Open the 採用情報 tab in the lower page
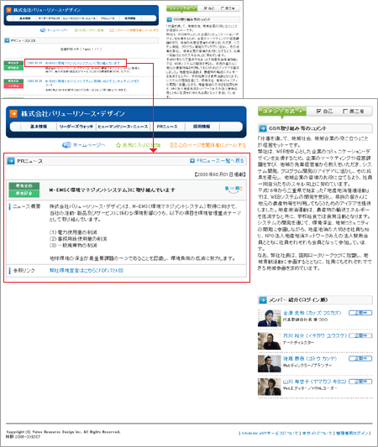 [x=202, y=127]
